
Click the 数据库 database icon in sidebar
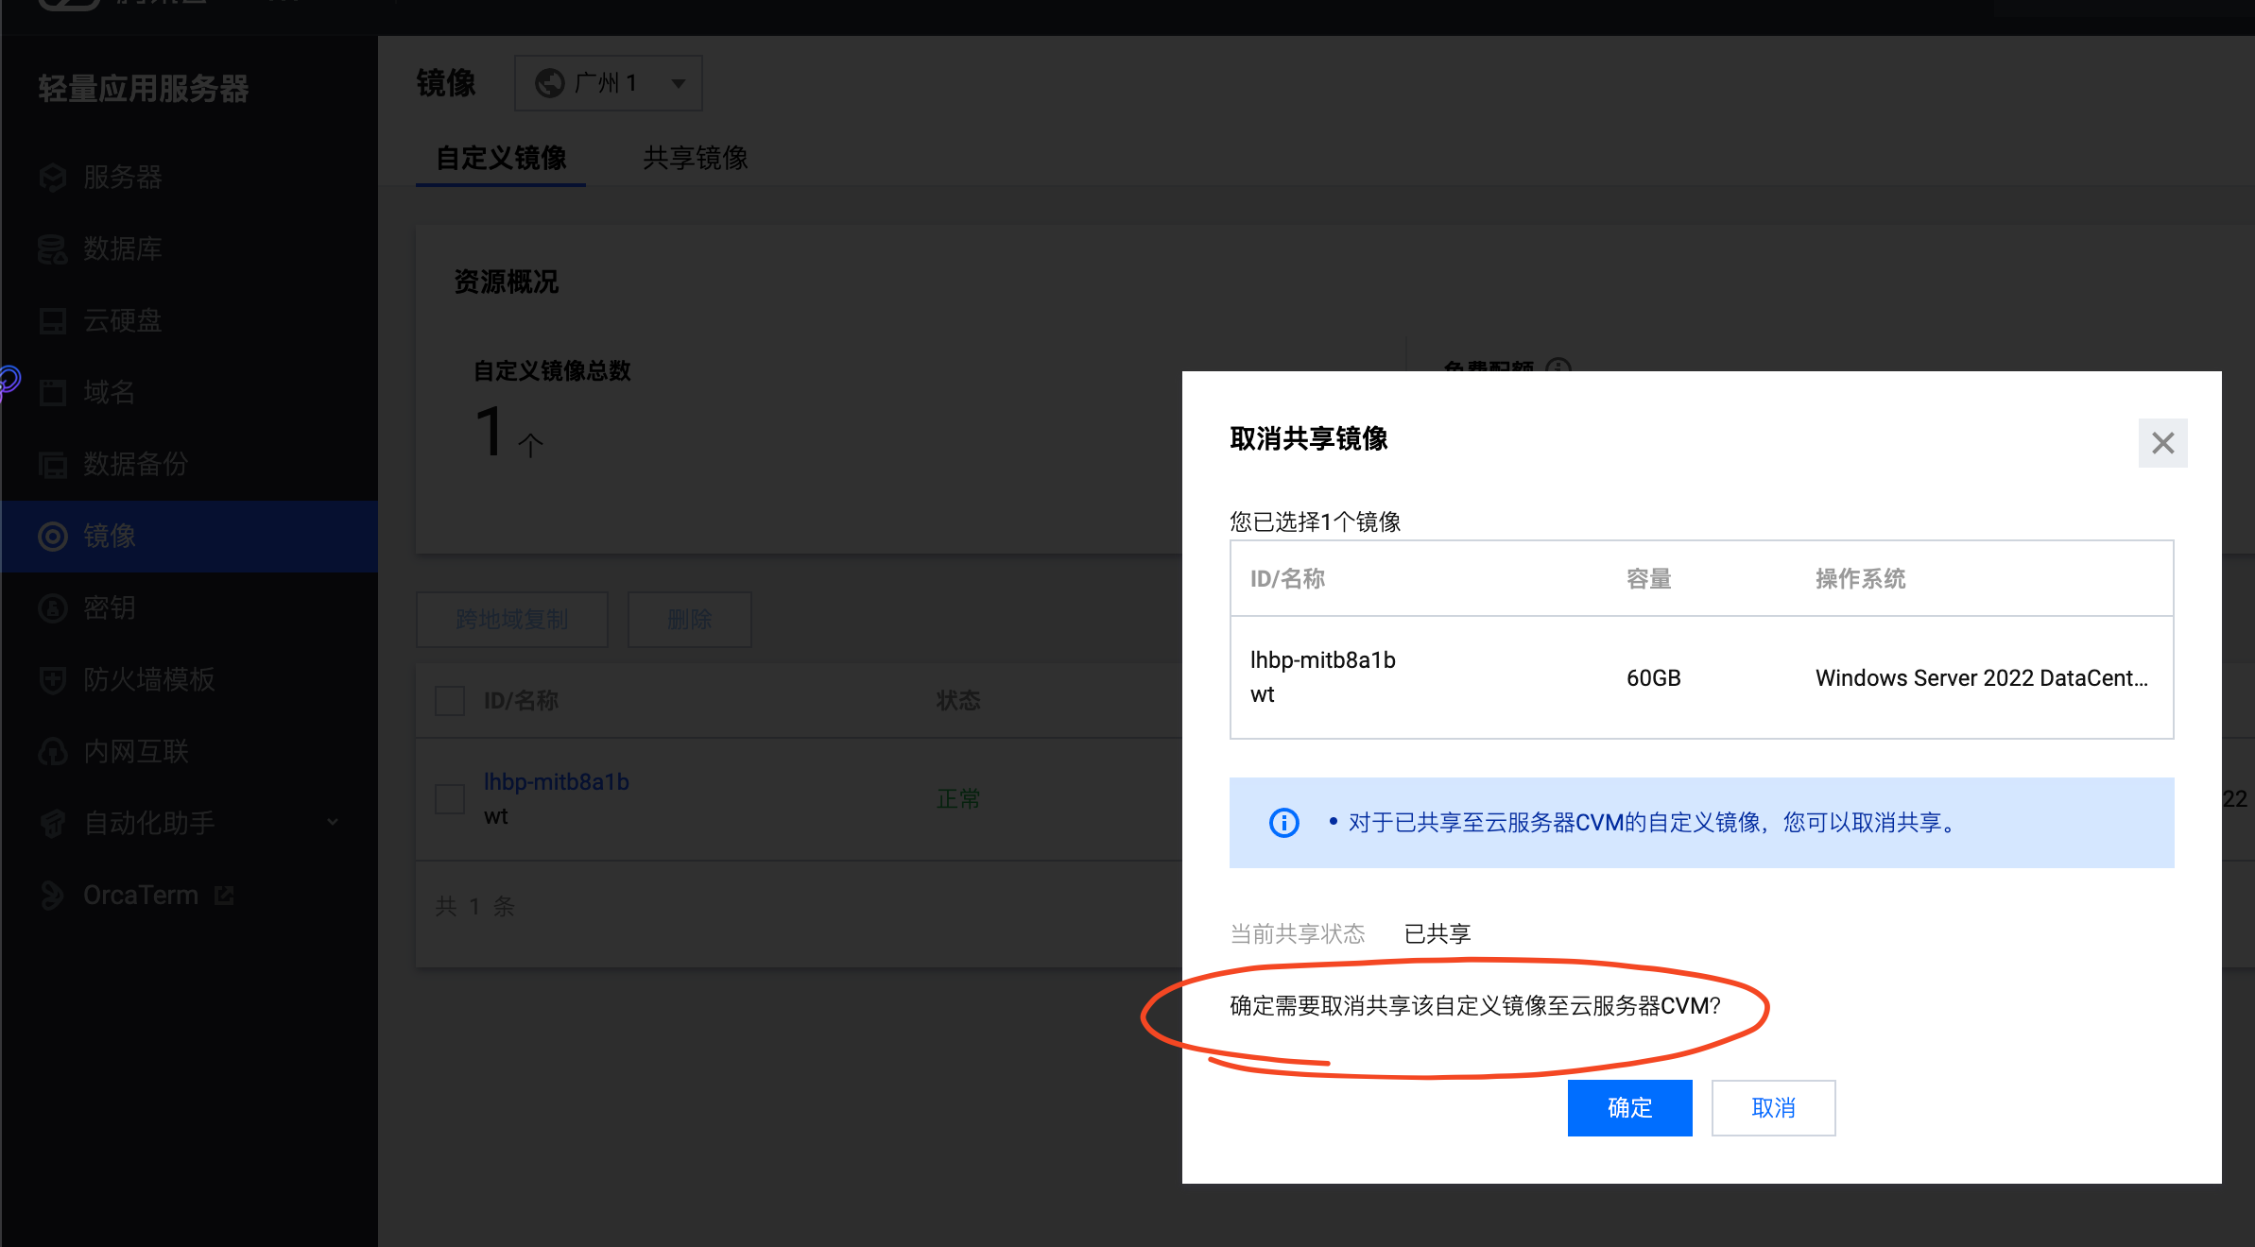(53, 249)
